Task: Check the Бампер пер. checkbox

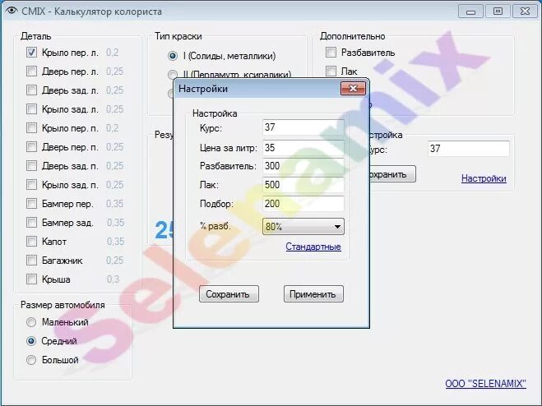Action: pyautogui.click(x=31, y=204)
